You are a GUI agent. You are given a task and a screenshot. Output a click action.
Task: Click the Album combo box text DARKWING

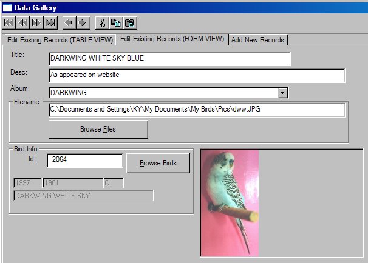pos(69,93)
